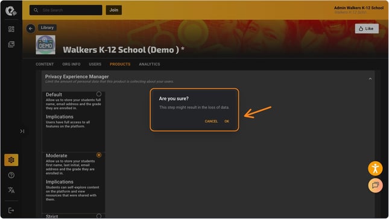Click the 'Are you sure?' dialog title

pyautogui.click(x=174, y=98)
